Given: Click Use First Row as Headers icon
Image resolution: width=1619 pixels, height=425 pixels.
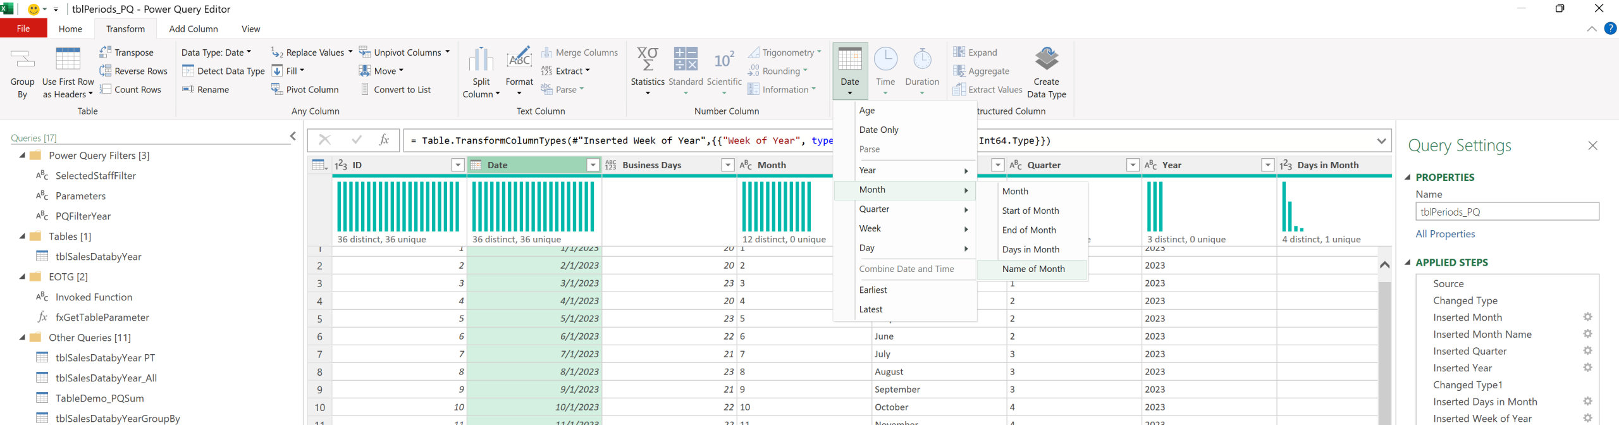Looking at the screenshot, I should [x=68, y=59].
